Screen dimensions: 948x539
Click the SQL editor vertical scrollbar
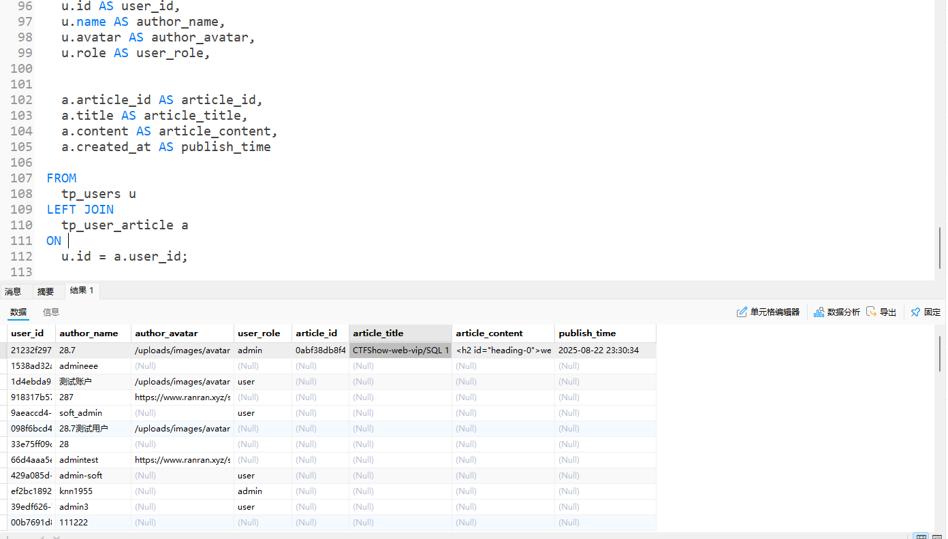coord(941,248)
